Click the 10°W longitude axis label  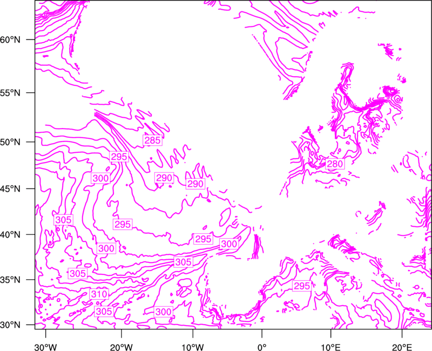click(x=193, y=347)
